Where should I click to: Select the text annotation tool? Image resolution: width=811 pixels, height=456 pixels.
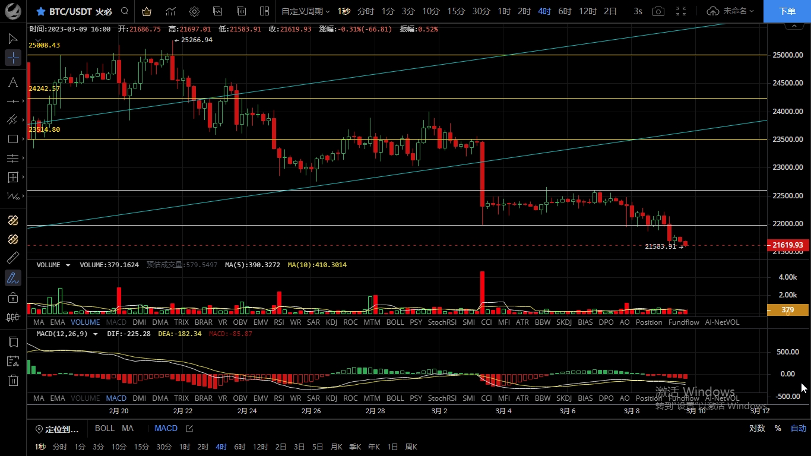pos(13,82)
